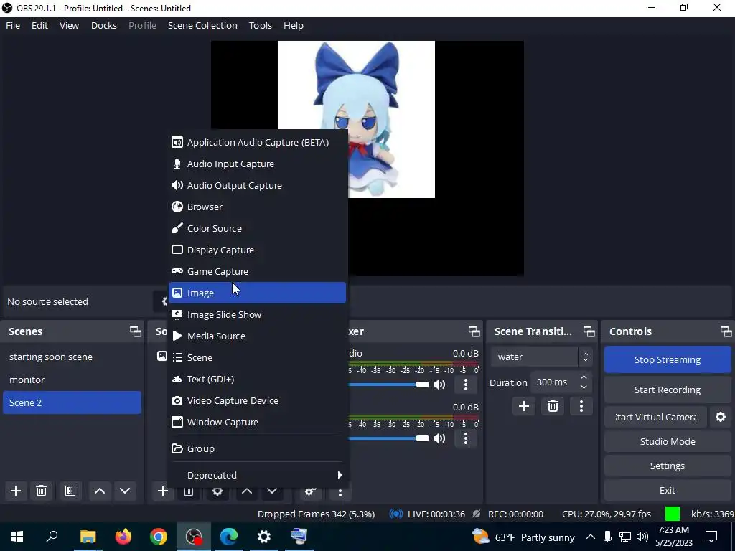Add an Image Slide Show source
This screenshot has height=551, width=735.
point(257,314)
